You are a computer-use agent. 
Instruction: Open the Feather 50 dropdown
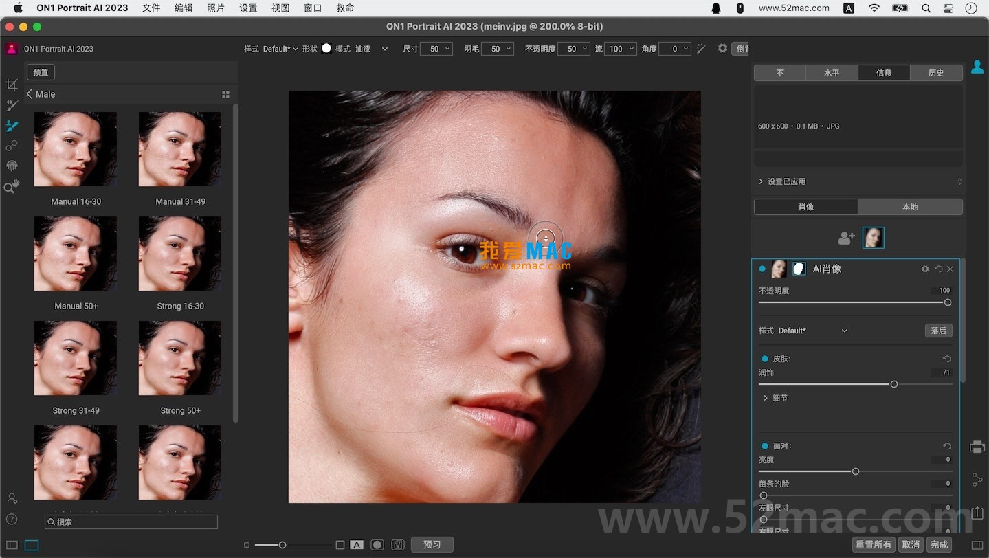498,49
